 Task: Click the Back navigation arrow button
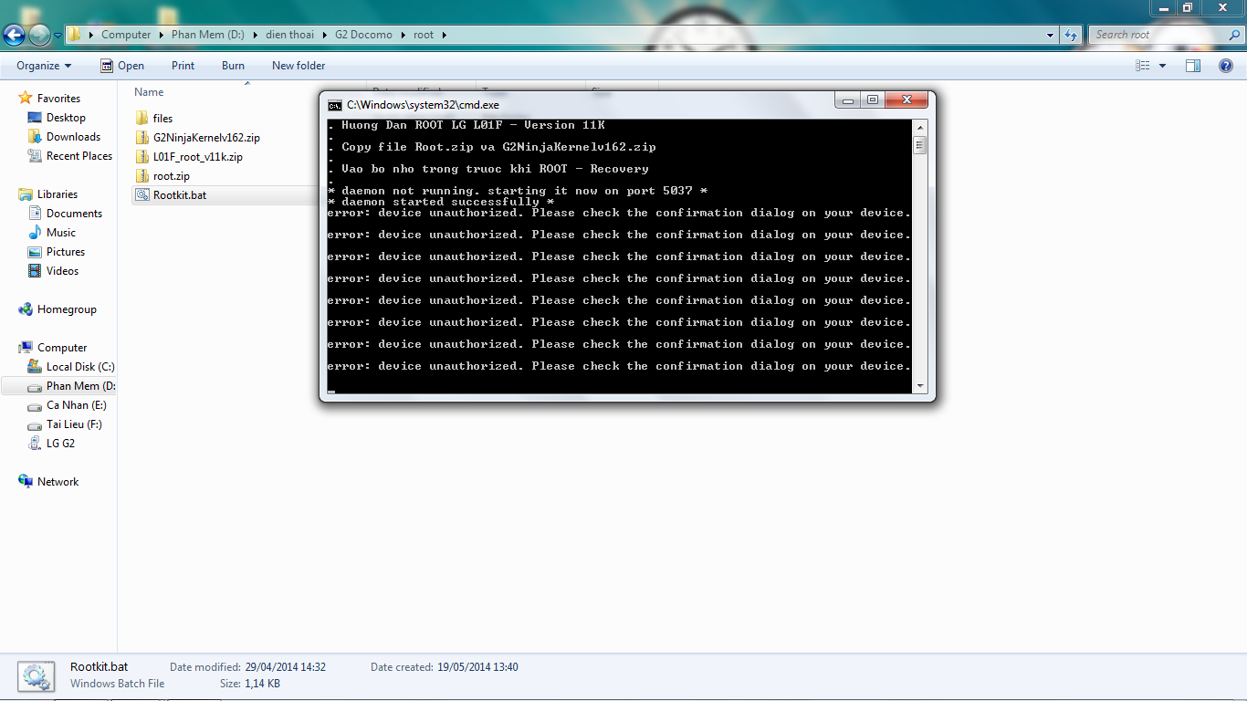pyautogui.click(x=14, y=35)
